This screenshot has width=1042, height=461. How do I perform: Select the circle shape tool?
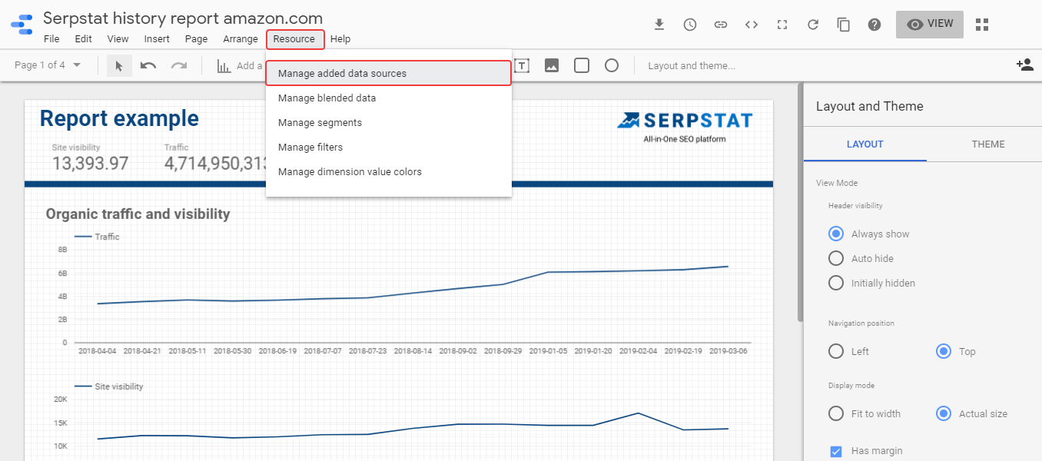612,65
